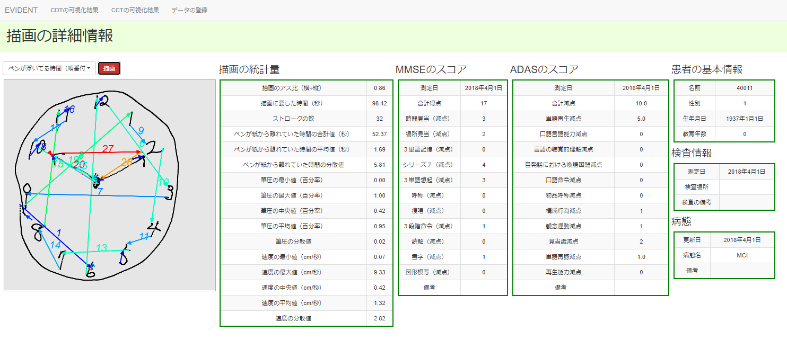Click the 速度の最大値 value 9.33
Image resolution: width=787 pixels, height=340 pixels.
point(379,272)
